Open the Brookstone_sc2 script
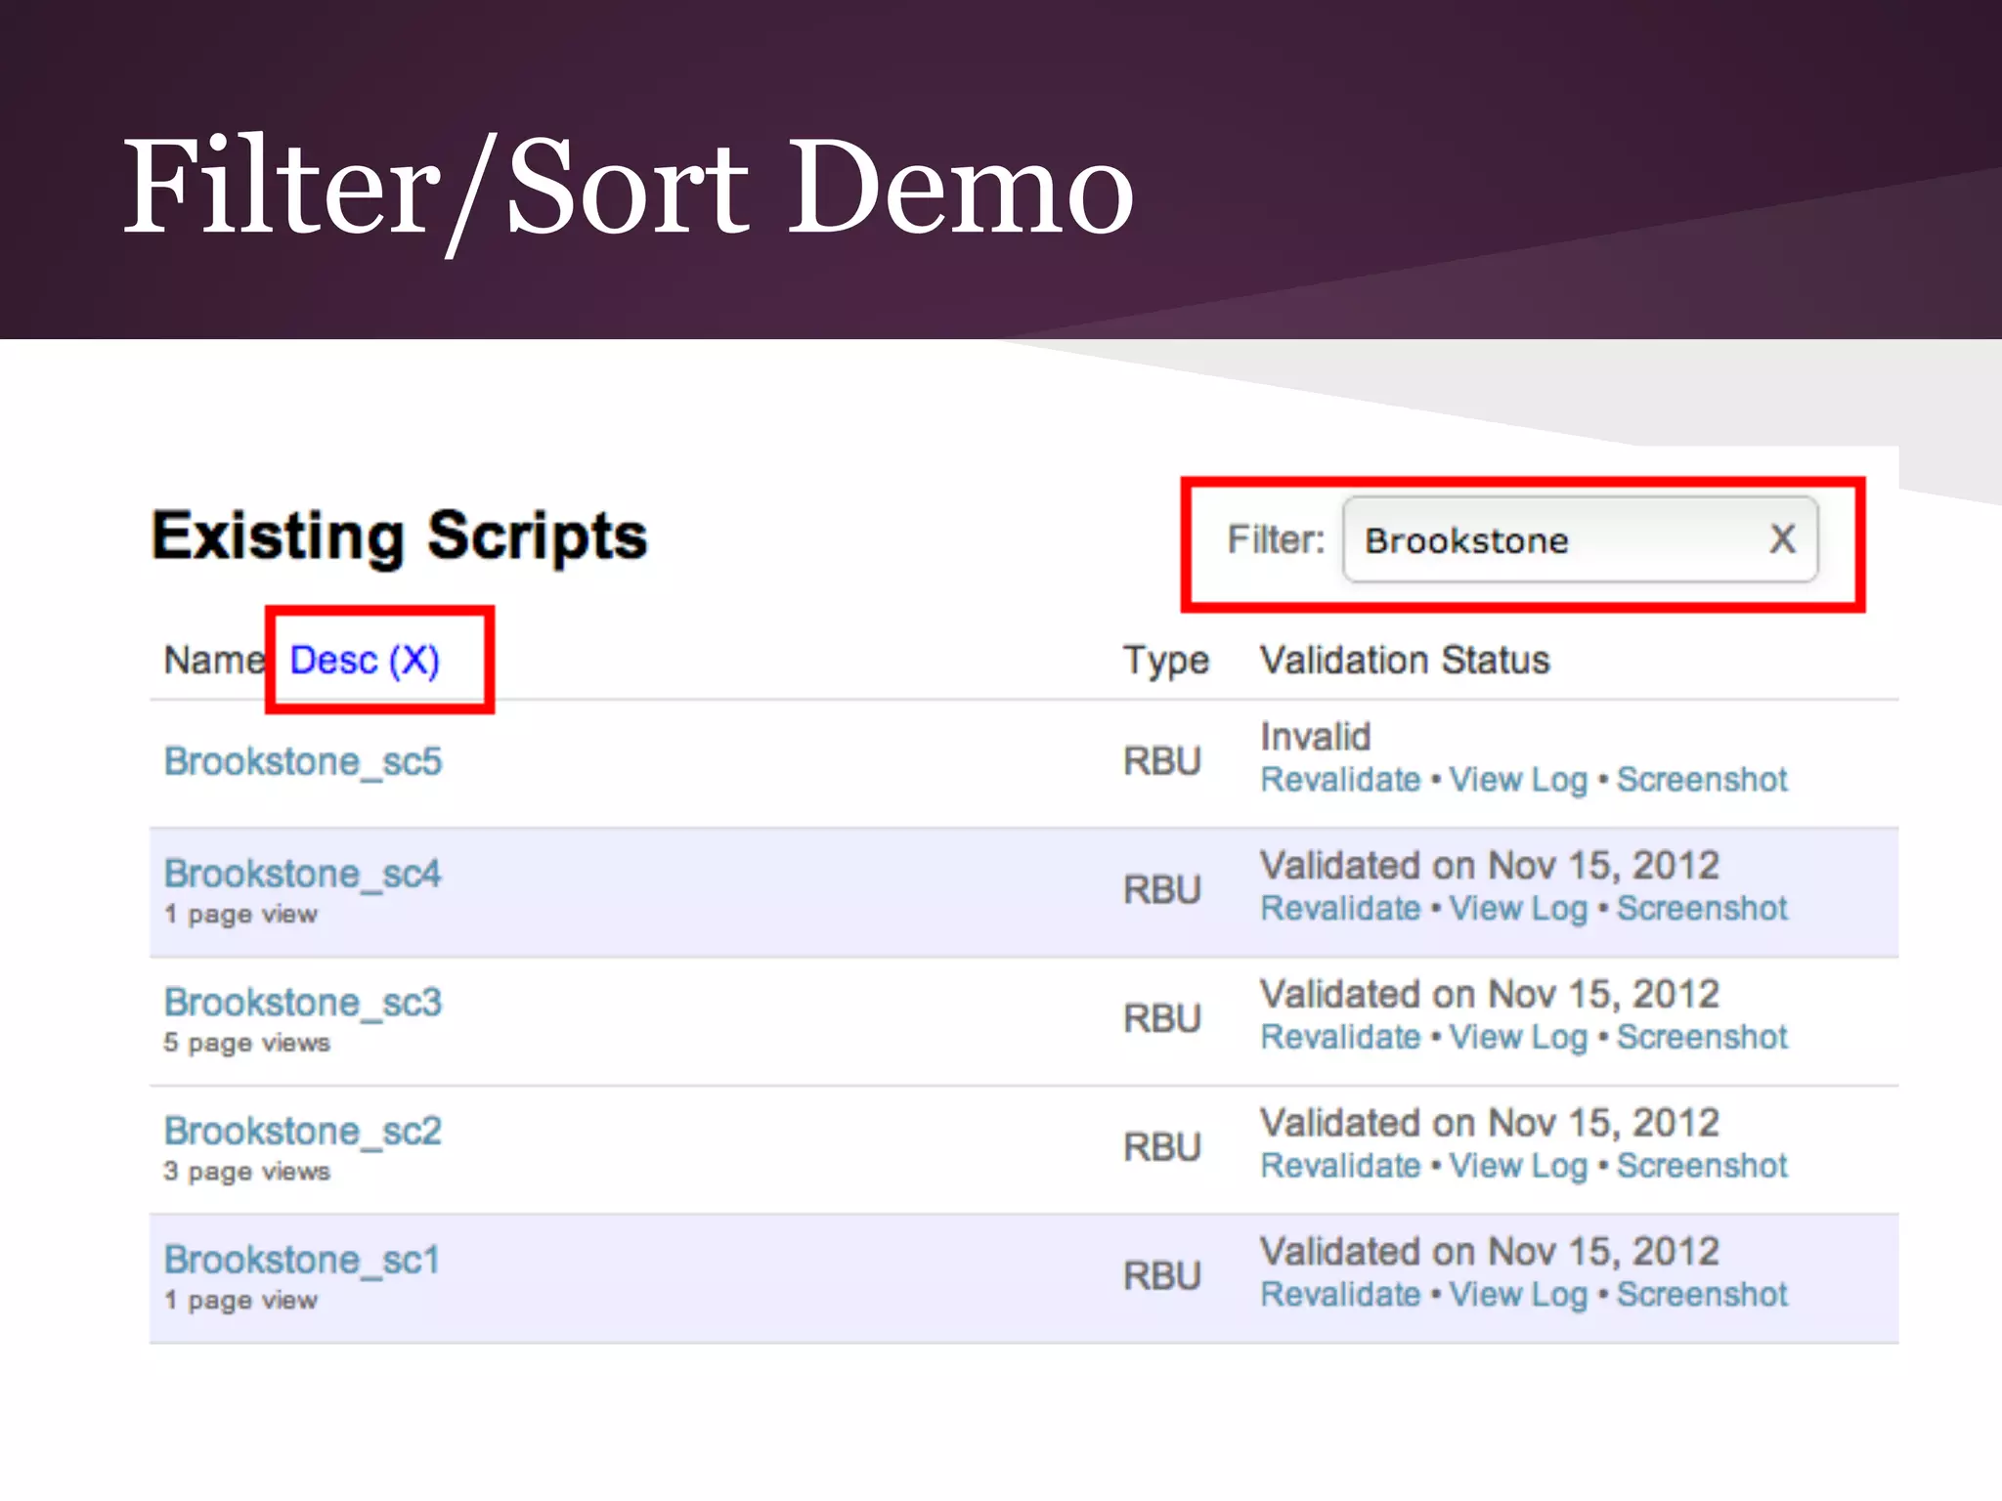 (303, 1132)
